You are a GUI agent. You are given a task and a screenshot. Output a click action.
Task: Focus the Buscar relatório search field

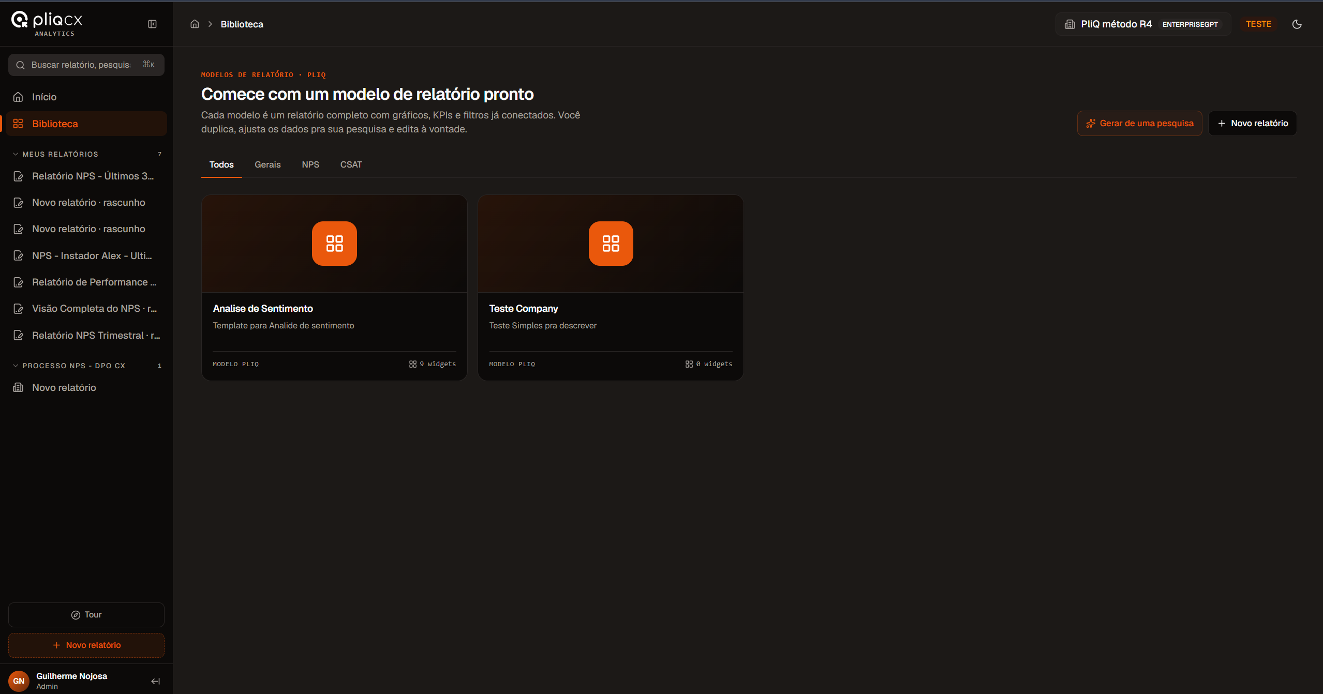tap(86, 65)
